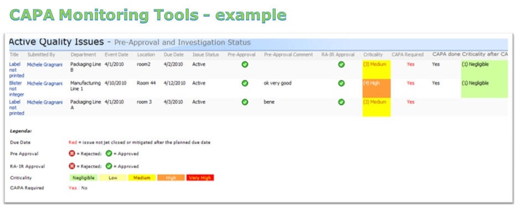Click Pre-Approval green check in Packaging Line A row
Image resolution: width=515 pixels, height=205 pixels.
[245, 102]
